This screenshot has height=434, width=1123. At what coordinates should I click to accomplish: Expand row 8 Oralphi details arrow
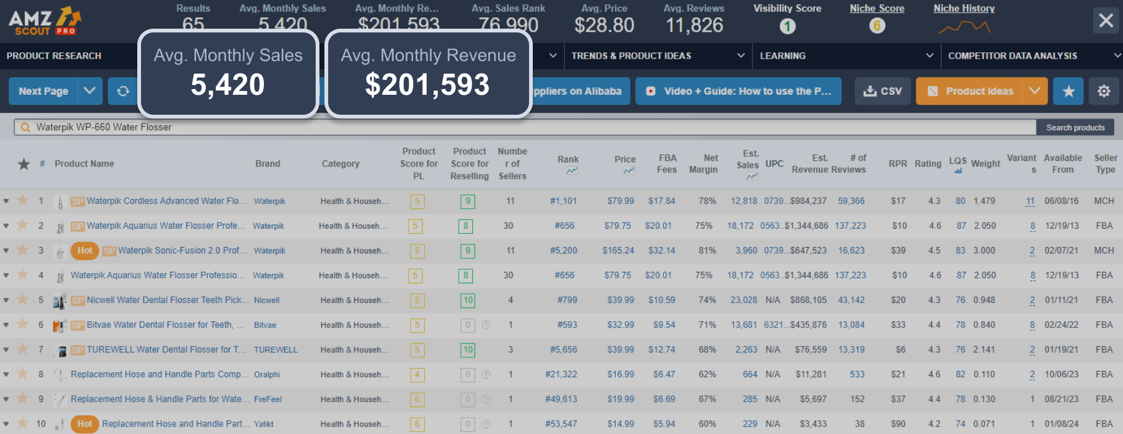(6, 375)
